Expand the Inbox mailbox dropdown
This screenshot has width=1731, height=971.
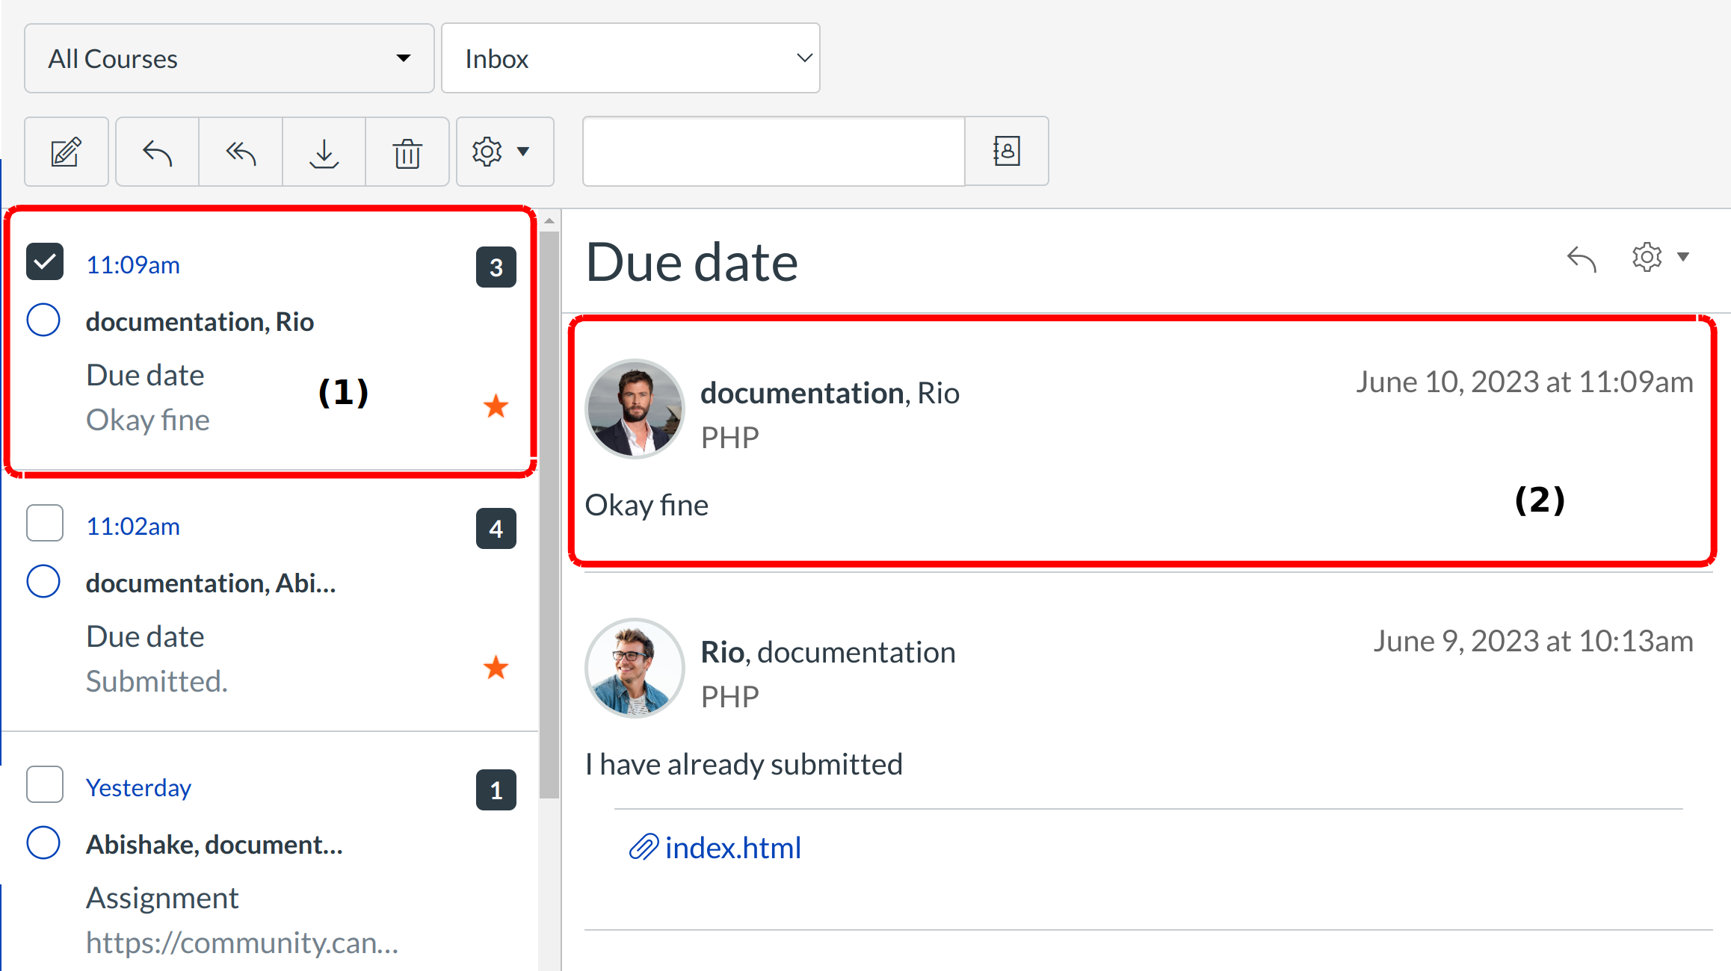point(630,58)
